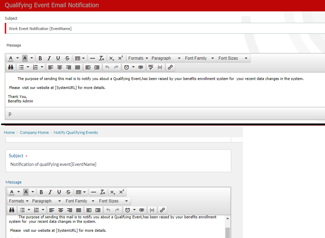Image resolution: width=325 pixels, height=238 pixels.
Task: Toggle bold formatting in the upper editor
Action: tap(40, 58)
